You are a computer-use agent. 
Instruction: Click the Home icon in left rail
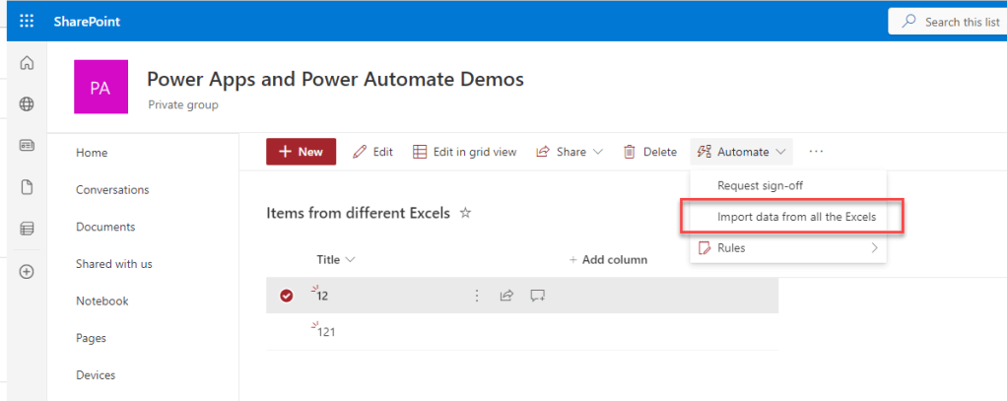pyautogui.click(x=27, y=64)
